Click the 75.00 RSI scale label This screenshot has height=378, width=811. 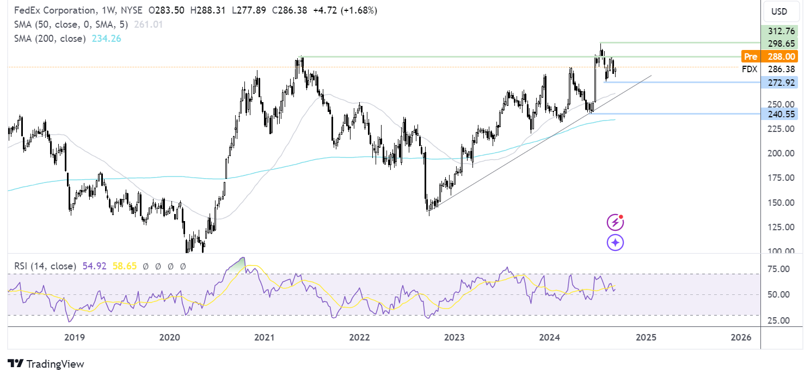778,269
